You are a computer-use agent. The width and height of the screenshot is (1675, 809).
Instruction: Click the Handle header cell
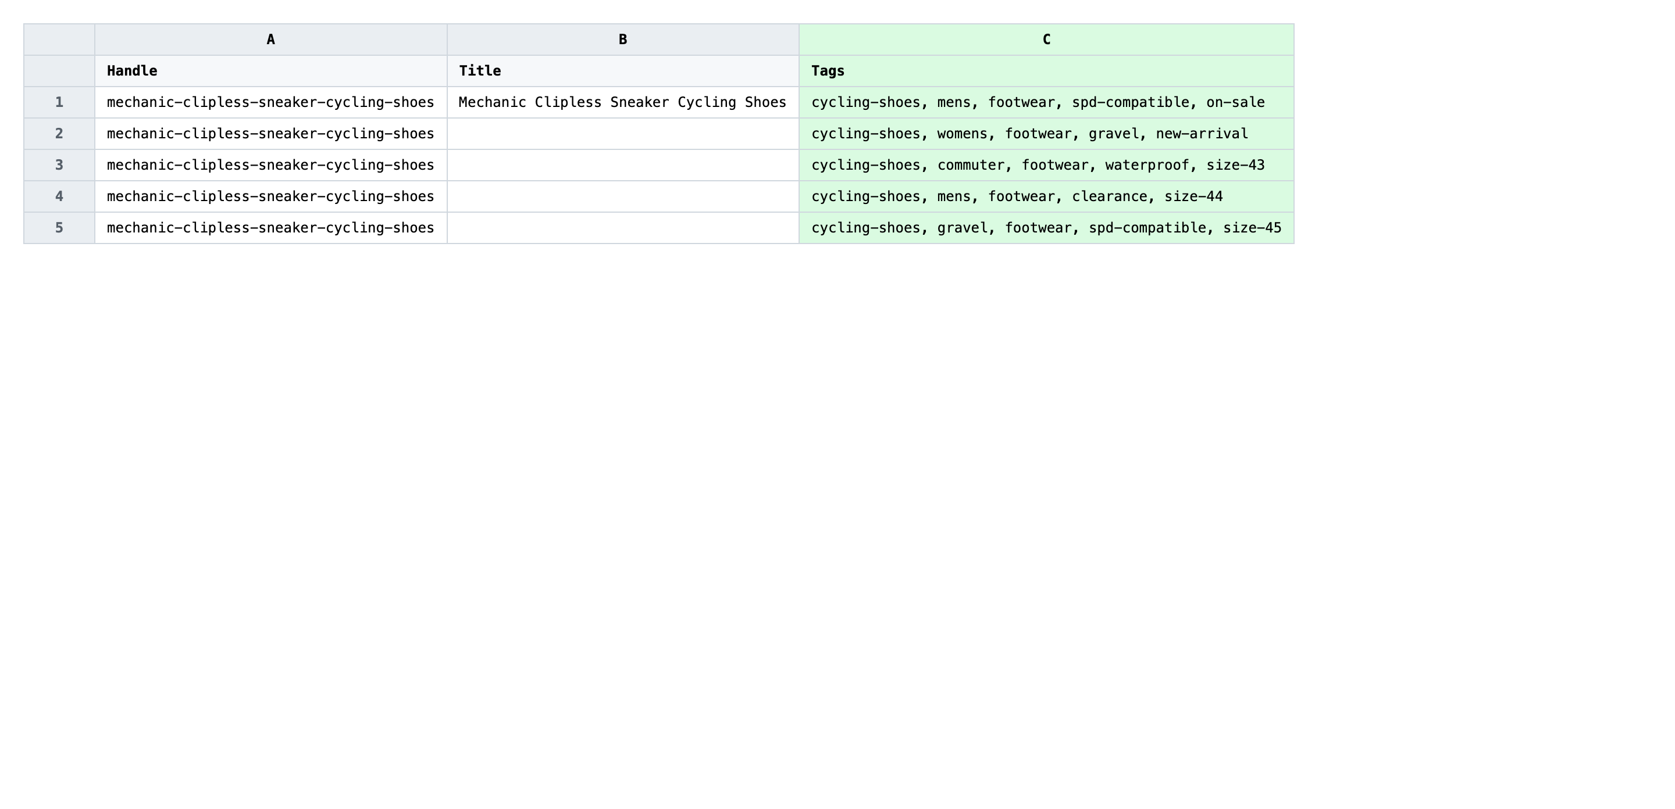pos(270,71)
